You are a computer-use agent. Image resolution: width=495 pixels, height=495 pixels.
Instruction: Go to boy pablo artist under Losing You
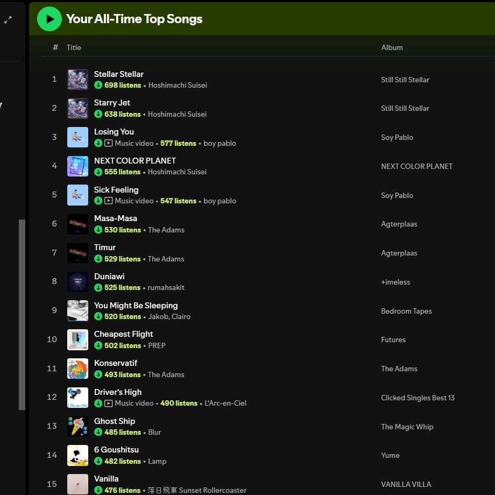click(220, 143)
